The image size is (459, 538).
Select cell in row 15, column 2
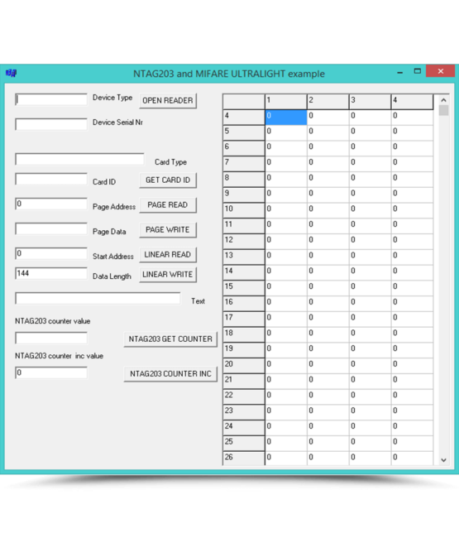coord(328,286)
